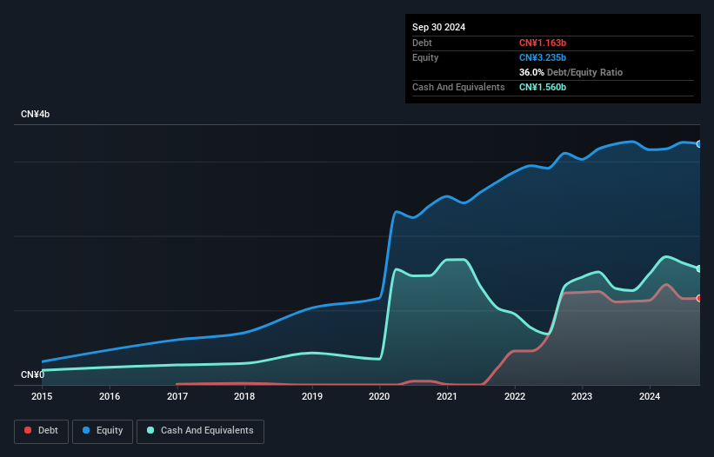Click the blue Equity legend dot
The height and width of the screenshot is (457, 714).
(x=86, y=430)
